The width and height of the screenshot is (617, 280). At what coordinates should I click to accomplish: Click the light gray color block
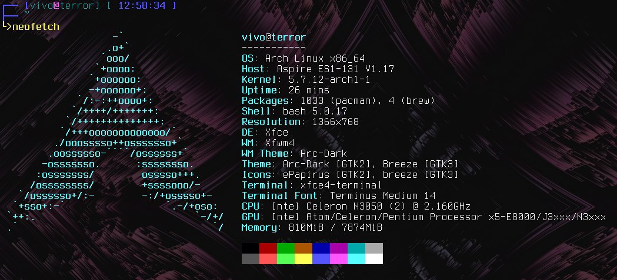(x=374, y=248)
